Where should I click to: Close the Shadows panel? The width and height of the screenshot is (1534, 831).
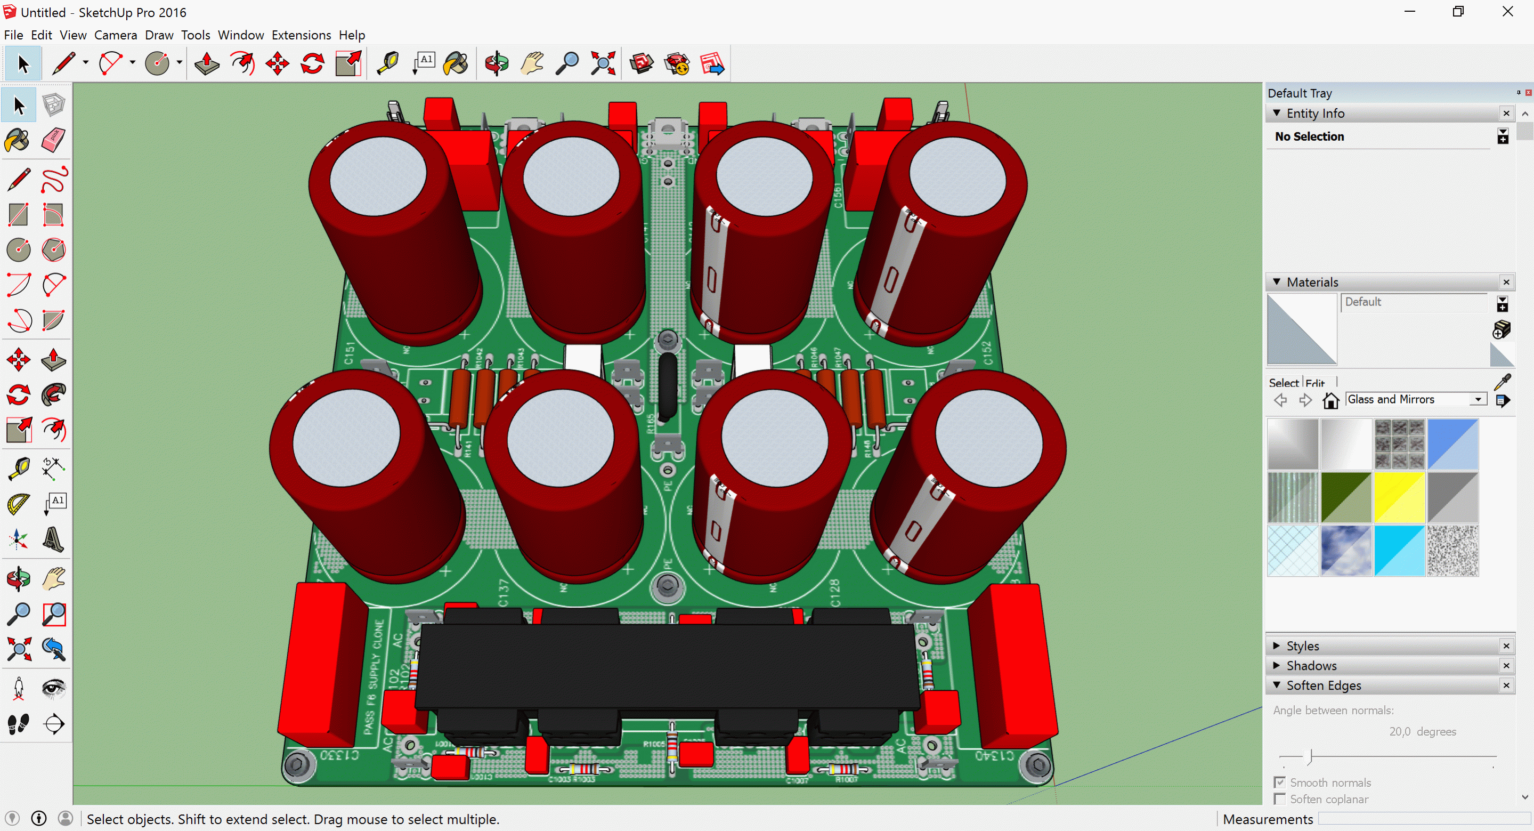point(1506,665)
